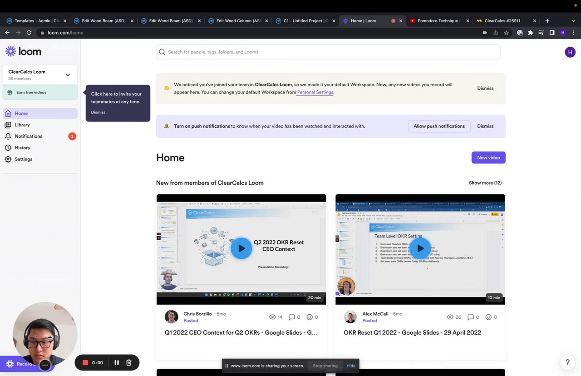Dismiss the push notifications banner
The image size is (581, 376).
pyautogui.click(x=485, y=126)
